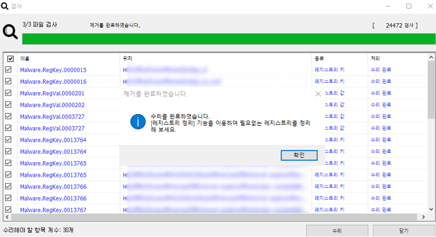Uncheck the Malware.RegKey.0000015 checkbox
The height and width of the screenshot is (237, 436).
tap(9, 69)
